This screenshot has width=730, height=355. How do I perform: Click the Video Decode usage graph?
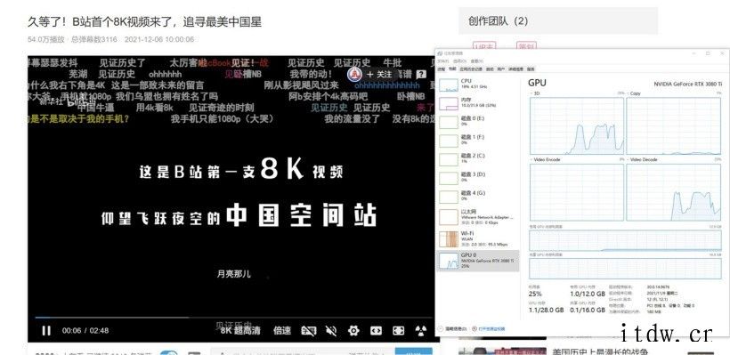coord(674,192)
